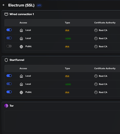The height and width of the screenshot is (134, 120).
Task: Click the globe icon in StartTunnel Public row
Action: [21, 92]
